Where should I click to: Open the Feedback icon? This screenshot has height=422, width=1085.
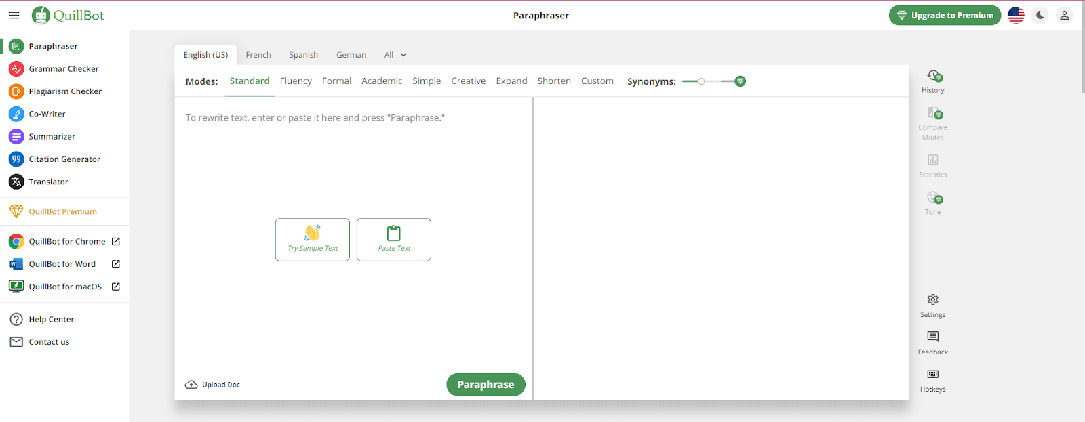pyautogui.click(x=933, y=337)
